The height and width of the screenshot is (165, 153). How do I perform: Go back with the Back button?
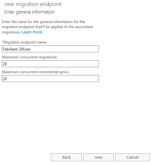pos(66,157)
